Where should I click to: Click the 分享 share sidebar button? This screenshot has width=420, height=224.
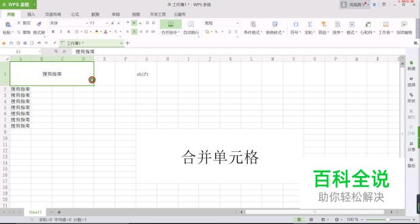(x=411, y=146)
